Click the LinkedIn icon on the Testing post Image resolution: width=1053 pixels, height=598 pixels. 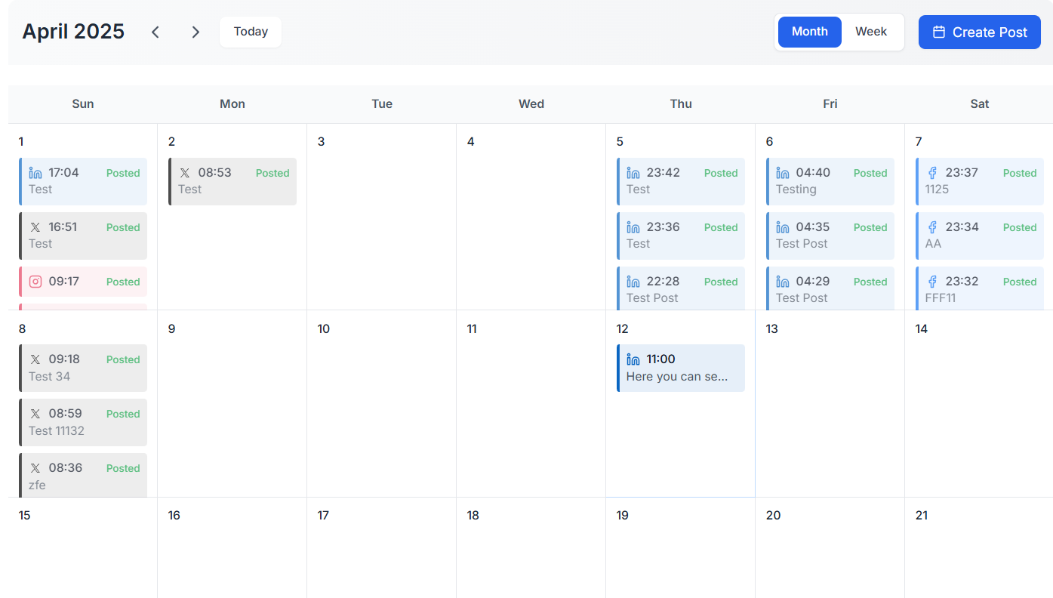point(783,173)
